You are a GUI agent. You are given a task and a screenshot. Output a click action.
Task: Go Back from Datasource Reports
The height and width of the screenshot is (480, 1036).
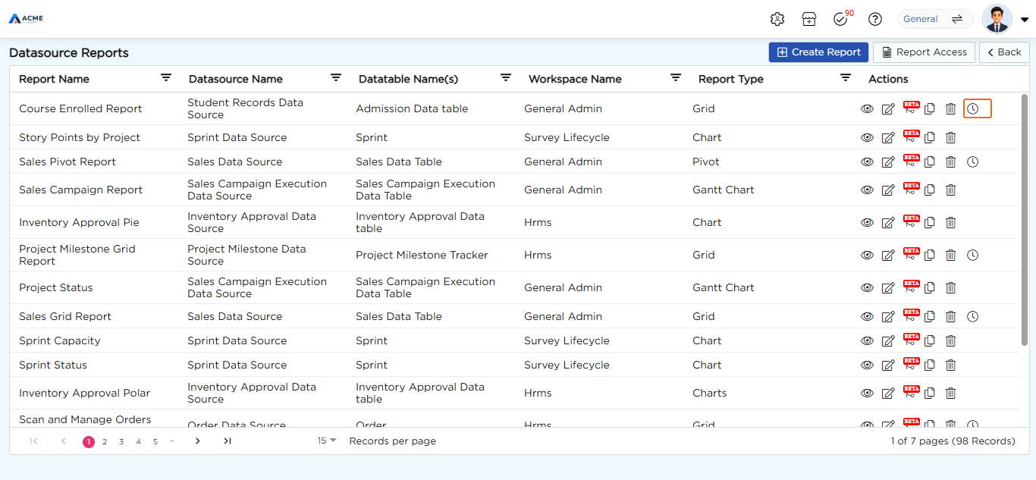click(x=1004, y=52)
